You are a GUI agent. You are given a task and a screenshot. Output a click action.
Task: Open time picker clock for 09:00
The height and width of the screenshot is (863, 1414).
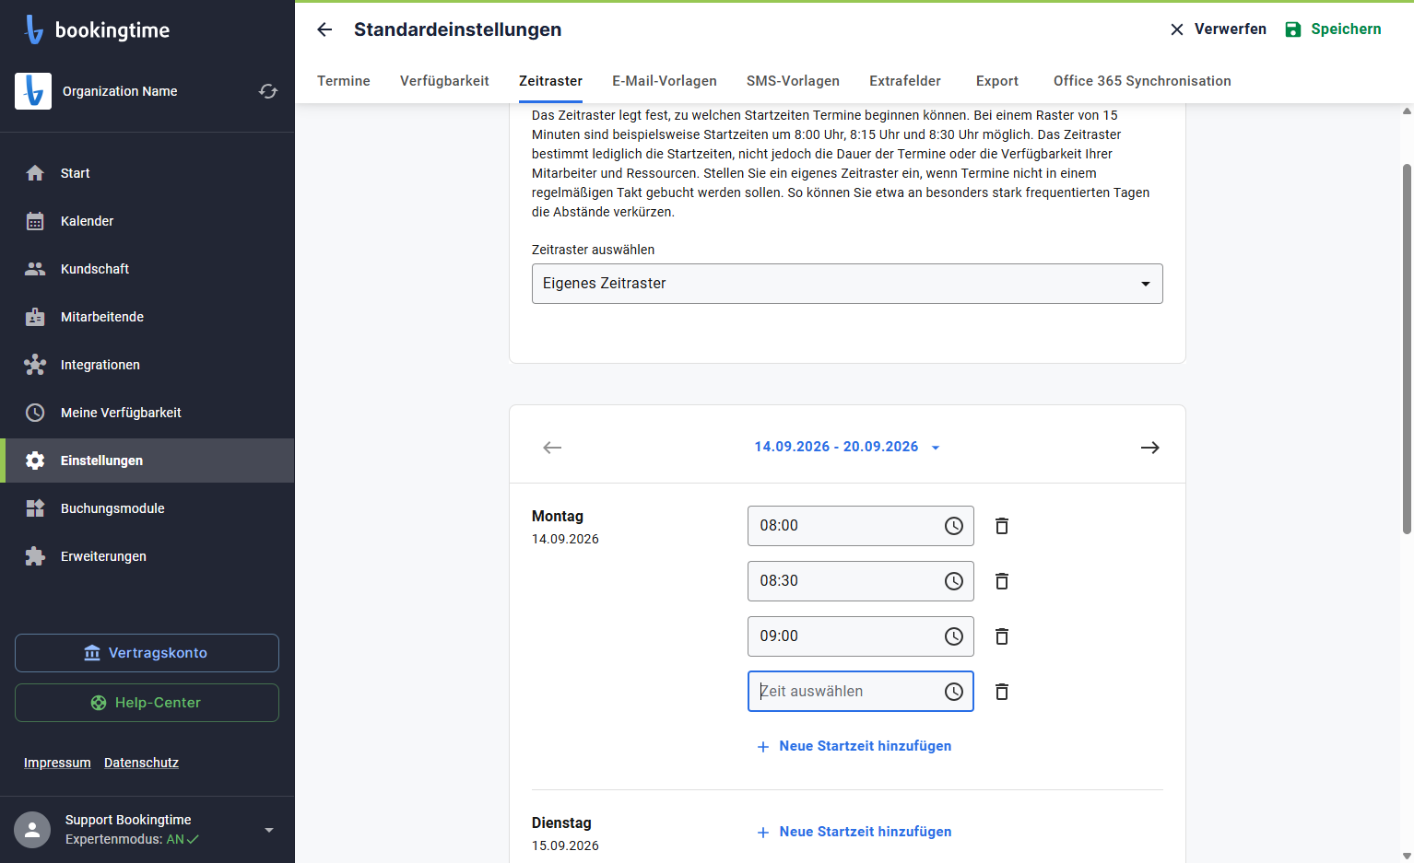(x=954, y=636)
